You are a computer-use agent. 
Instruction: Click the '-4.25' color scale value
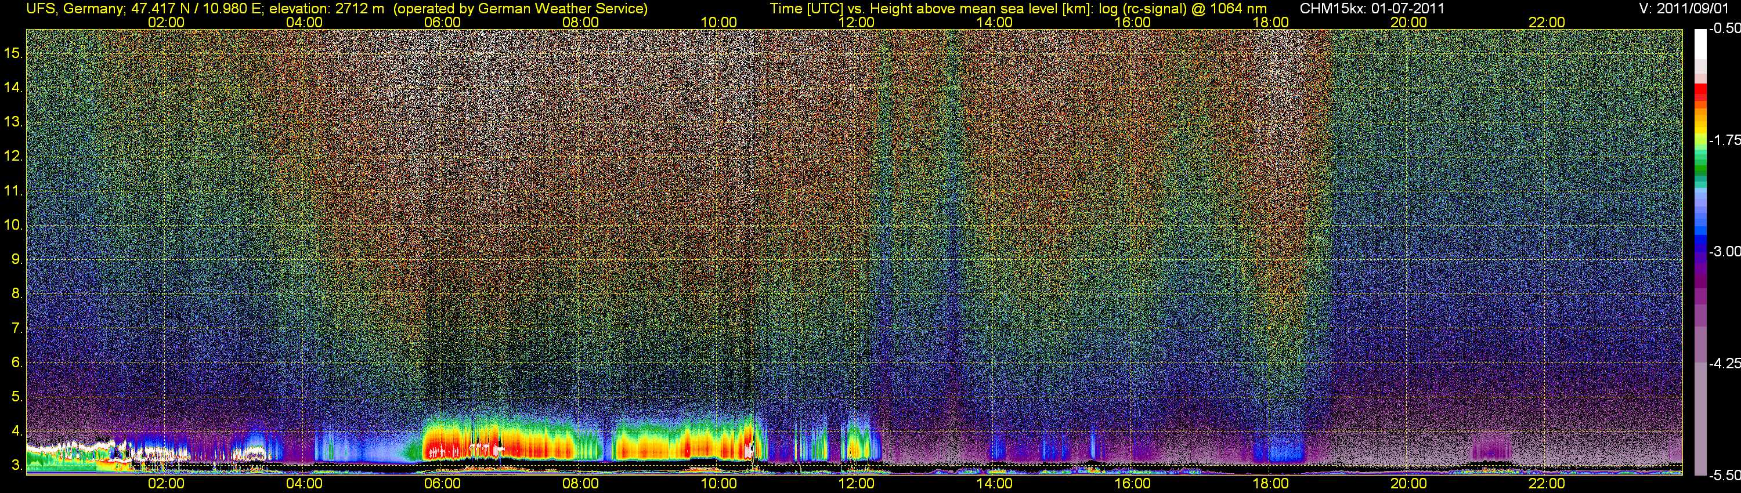(1724, 363)
